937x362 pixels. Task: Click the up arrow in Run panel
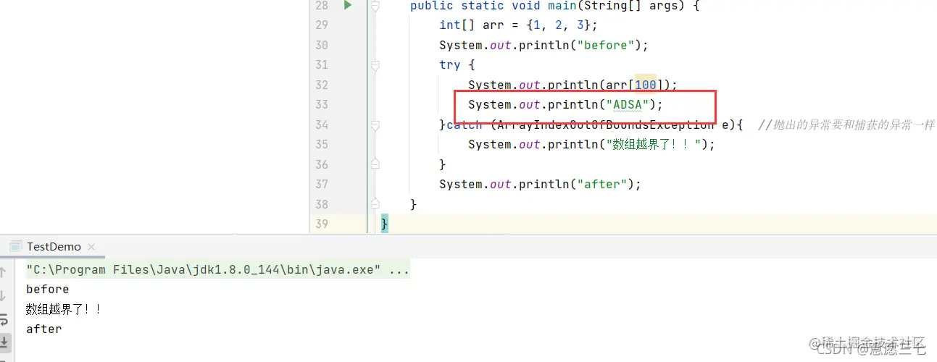4,273
